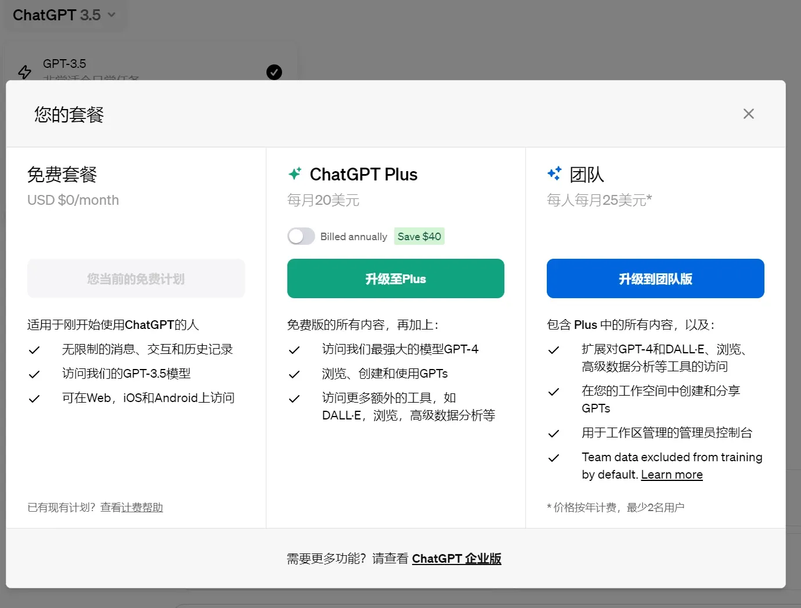Close the 您的套餐 plan dialog
Screen dimensions: 801x608
(748, 114)
